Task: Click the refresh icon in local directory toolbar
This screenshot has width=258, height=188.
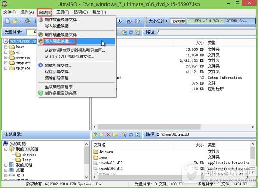Action: 138,135
